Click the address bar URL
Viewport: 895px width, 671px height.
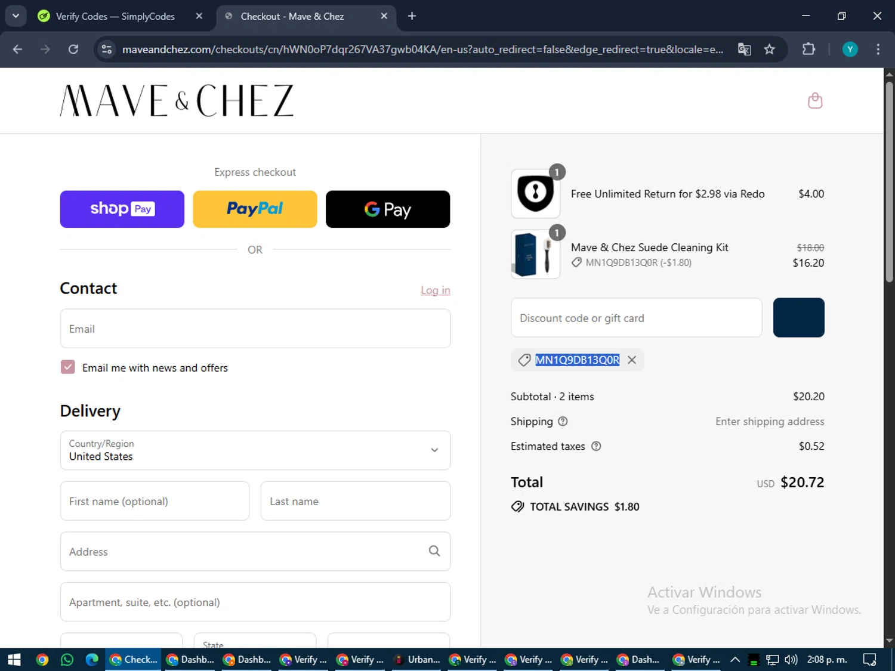pyautogui.click(x=422, y=50)
